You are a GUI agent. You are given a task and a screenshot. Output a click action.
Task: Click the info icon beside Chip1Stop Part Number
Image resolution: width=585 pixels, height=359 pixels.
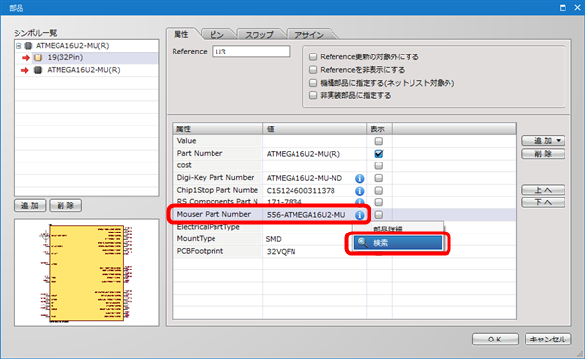(359, 191)
